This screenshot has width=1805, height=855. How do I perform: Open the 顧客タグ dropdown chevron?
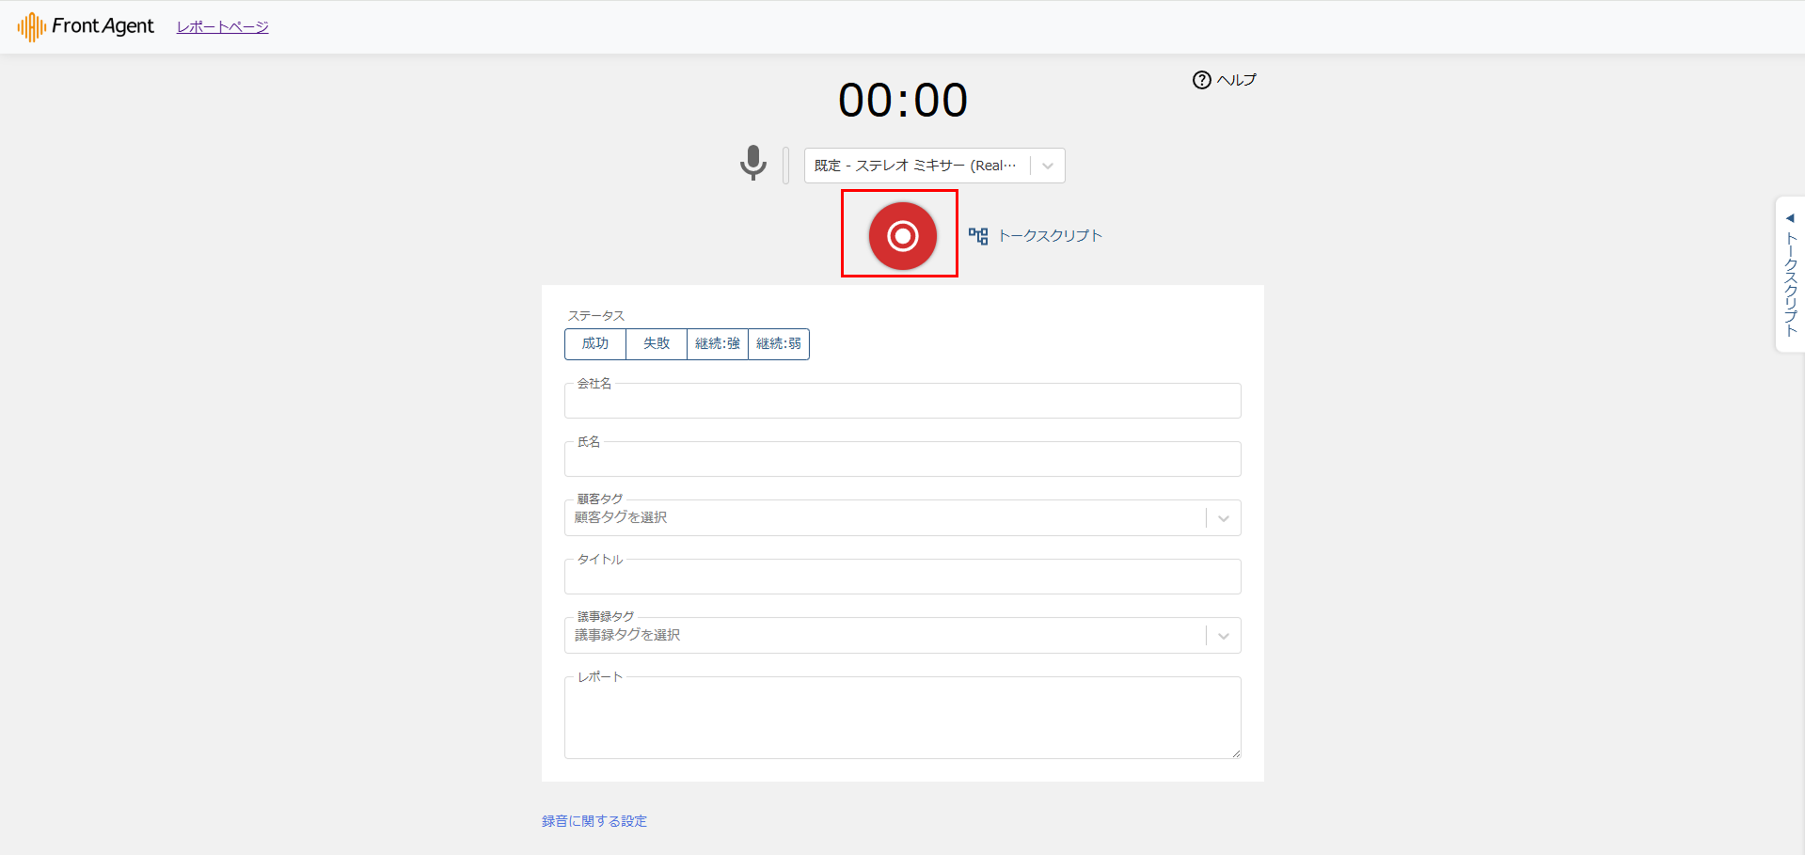1223,518
